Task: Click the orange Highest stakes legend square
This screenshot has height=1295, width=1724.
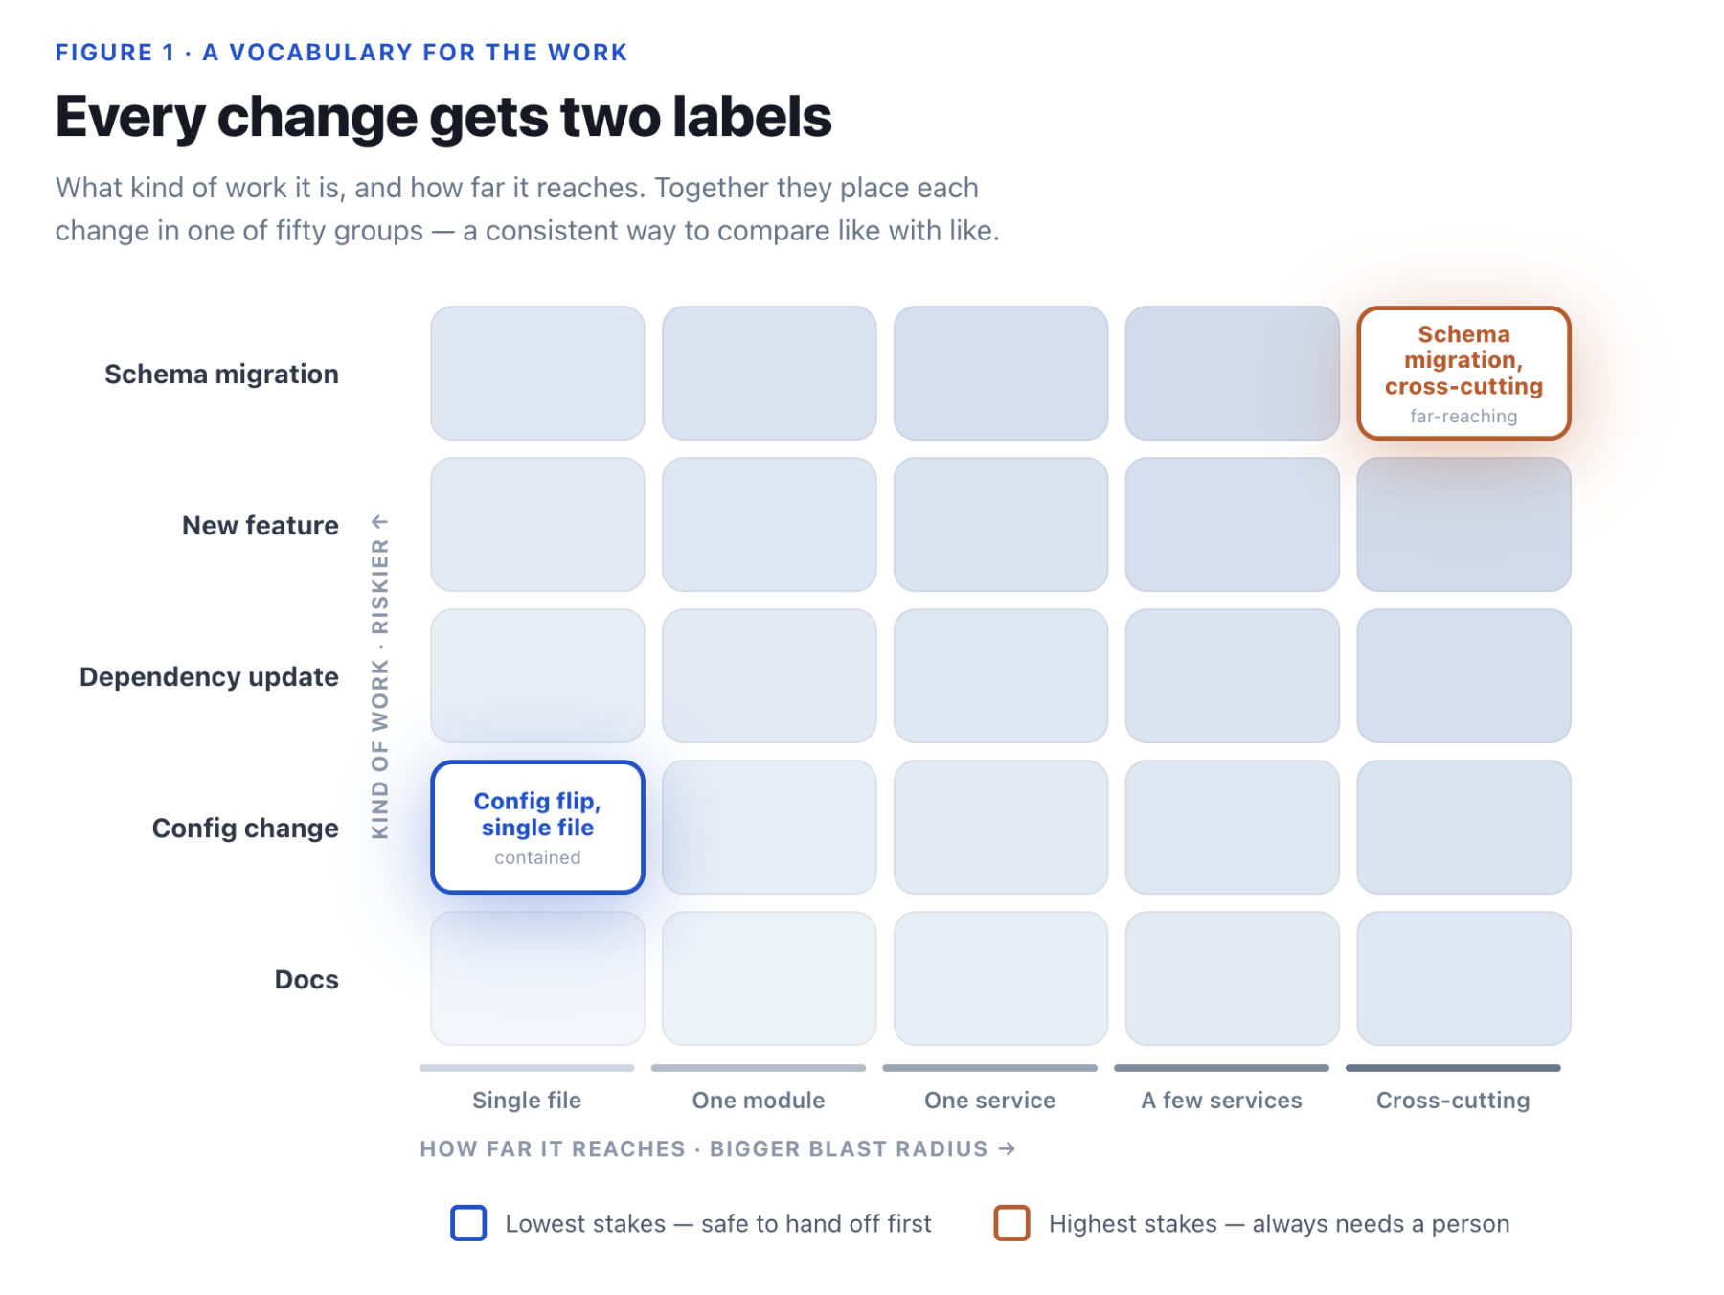Action: [1011, 1223]
